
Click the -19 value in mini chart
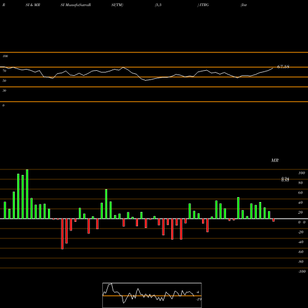click(x=198, y=299)
